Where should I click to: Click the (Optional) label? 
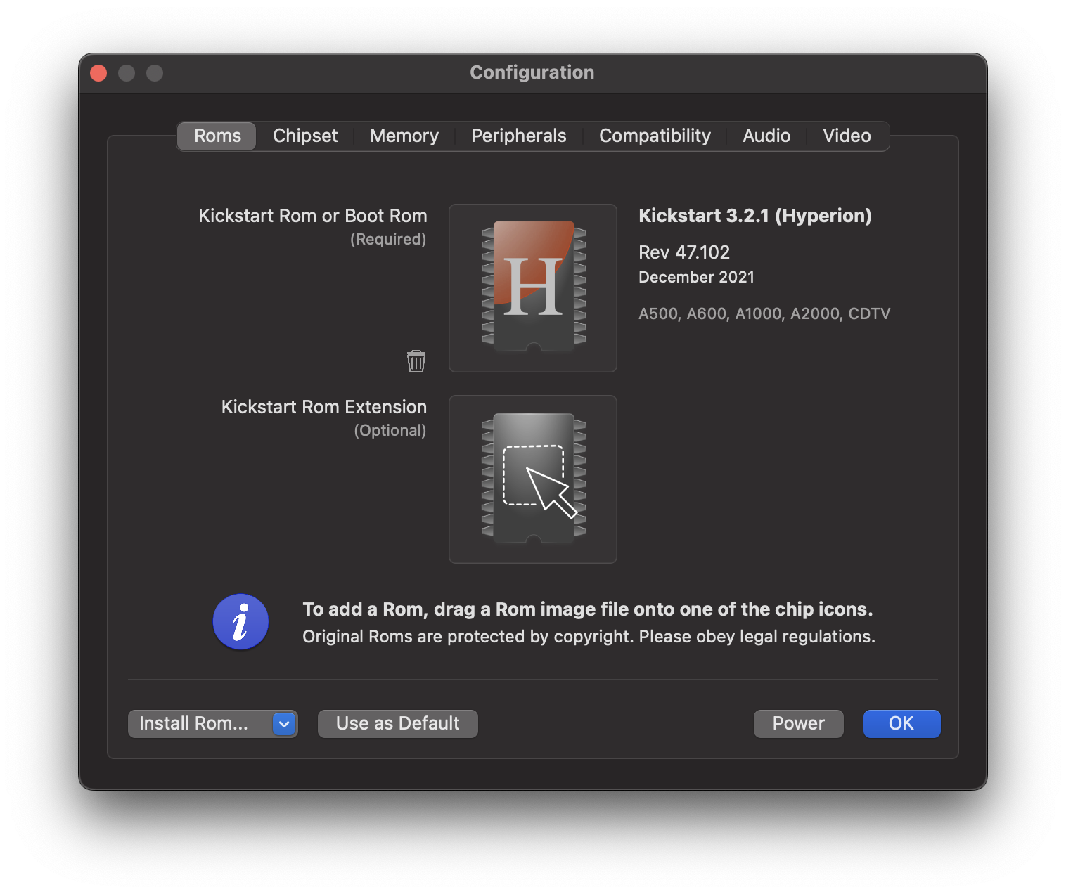(390, 431)
